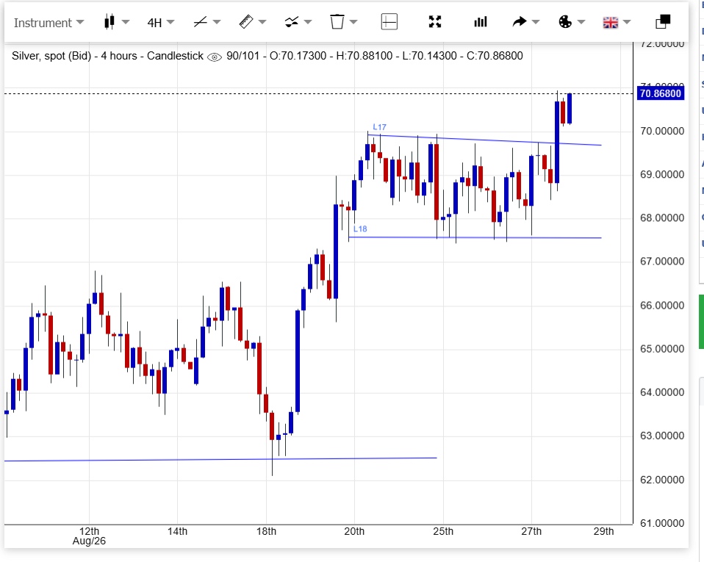Select the L17 trendline label

coord(379,127)
